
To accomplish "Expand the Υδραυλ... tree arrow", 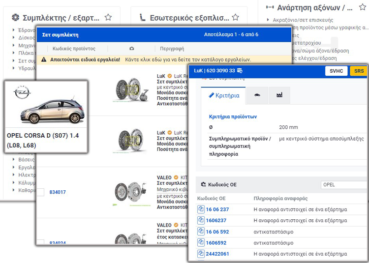I will coord(14,68).
